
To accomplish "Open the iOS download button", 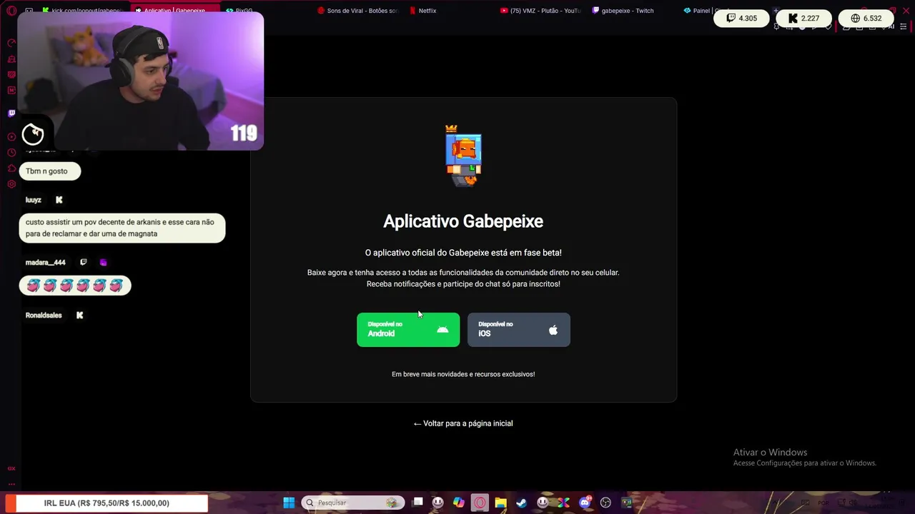I will [x=519, y=330].
